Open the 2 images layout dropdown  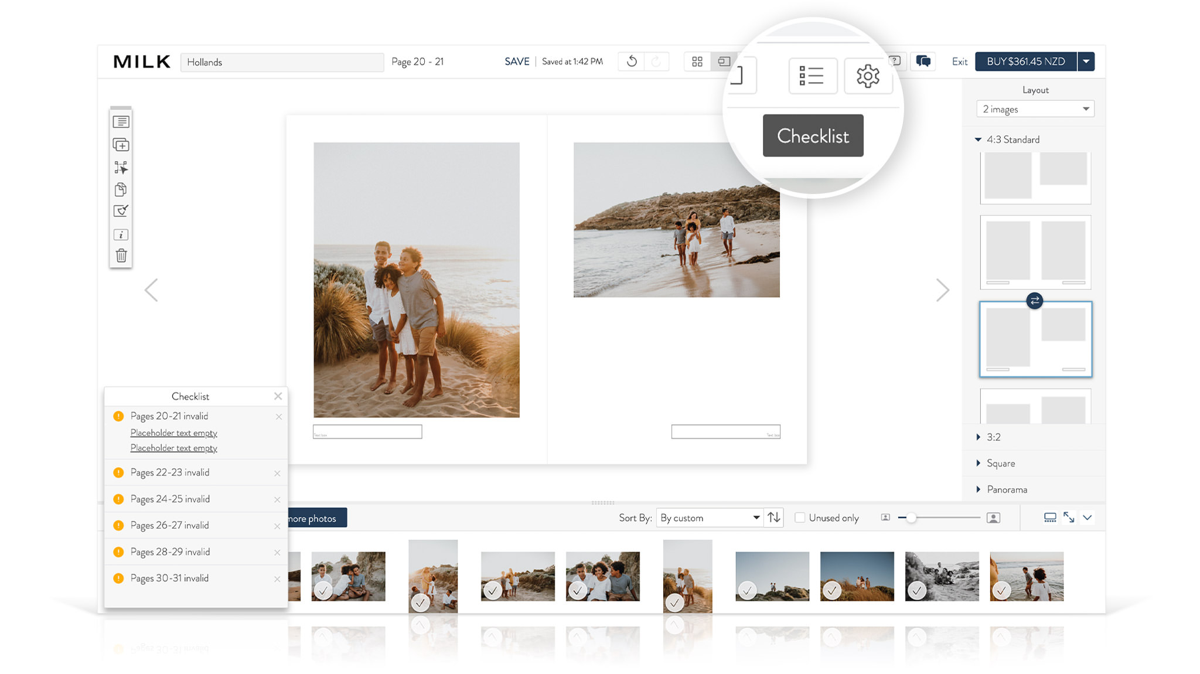pos(1035,109)
